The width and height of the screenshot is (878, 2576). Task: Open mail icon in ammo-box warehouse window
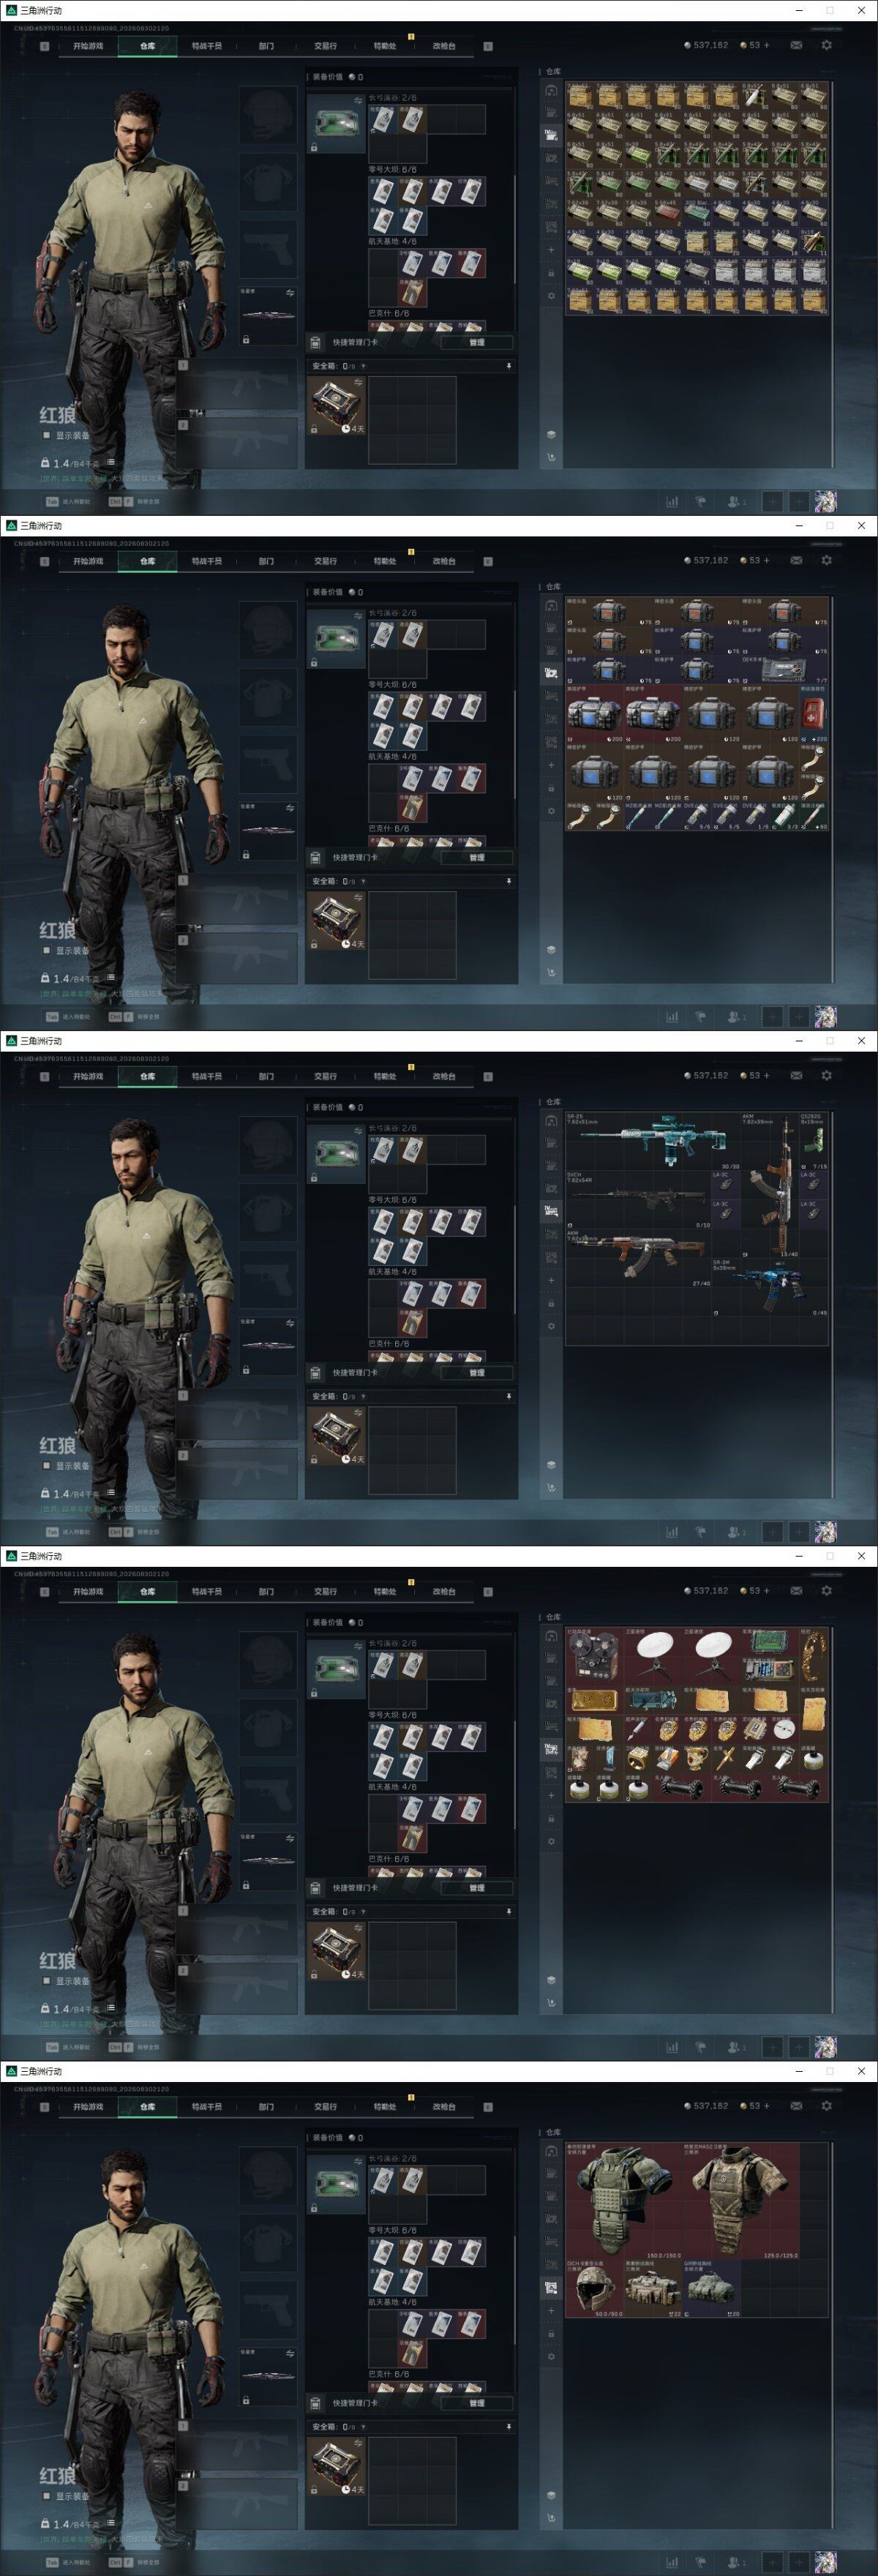[x=796, y=45]
